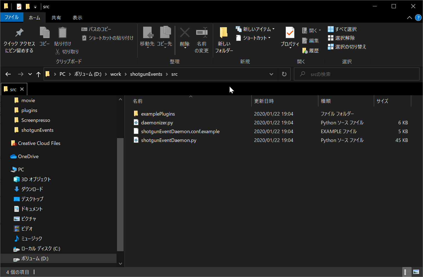
Task: Close the src folder tab
Action: 22,89
